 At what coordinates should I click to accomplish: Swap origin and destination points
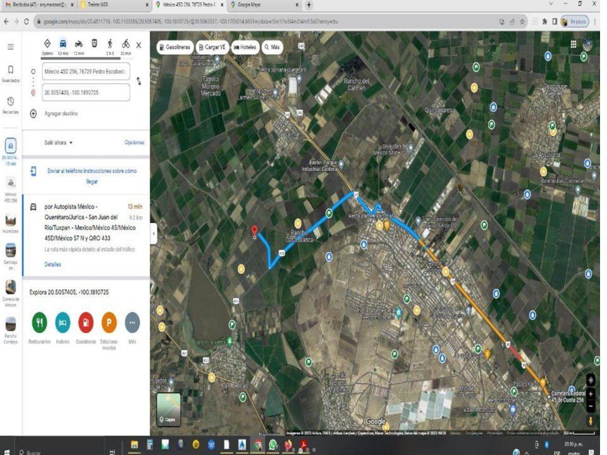[138, 82]
